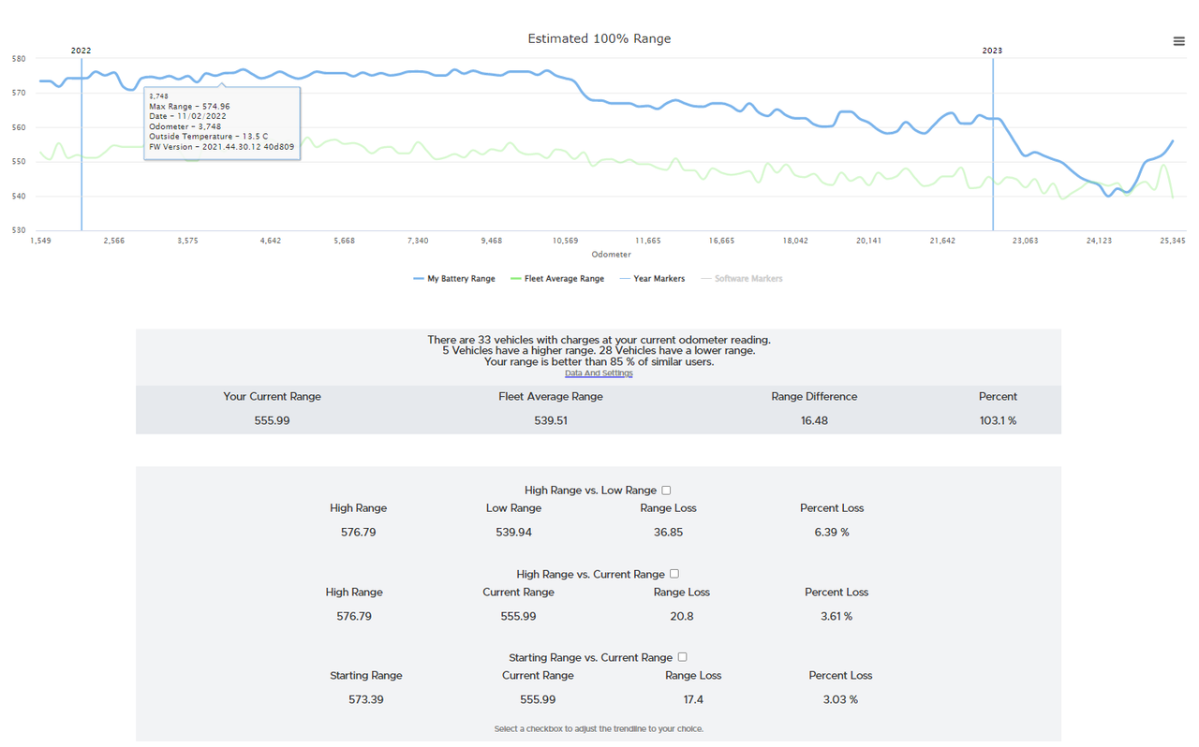This screenshot has height=747, width=1199.
Task: Click the Fleet Average Range column header
Action: coord(551,397)
